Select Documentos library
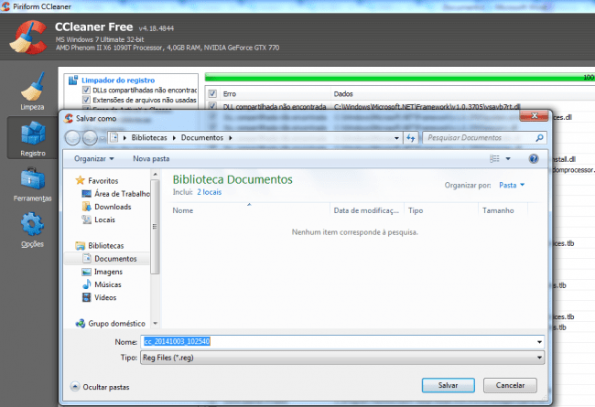This screenshot has height=407, width=595. click(110, 259)
